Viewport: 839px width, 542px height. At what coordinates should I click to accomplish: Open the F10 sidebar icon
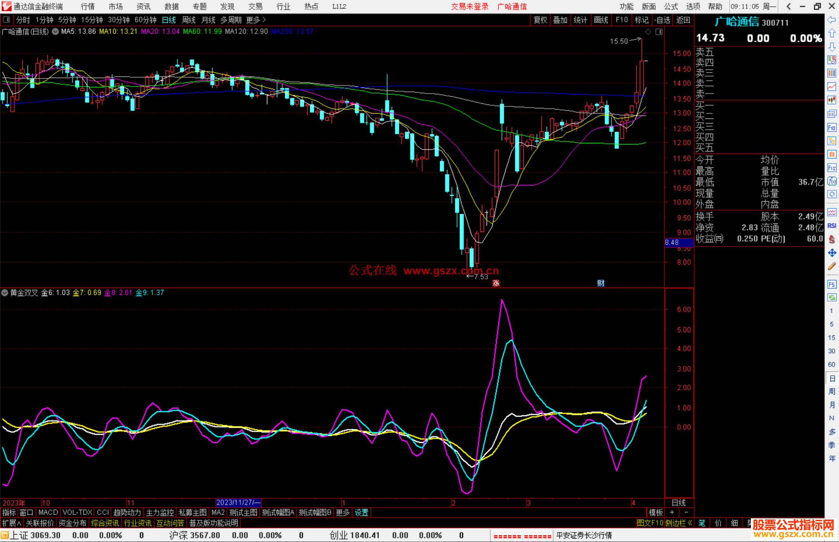click(x=832, y=127)
